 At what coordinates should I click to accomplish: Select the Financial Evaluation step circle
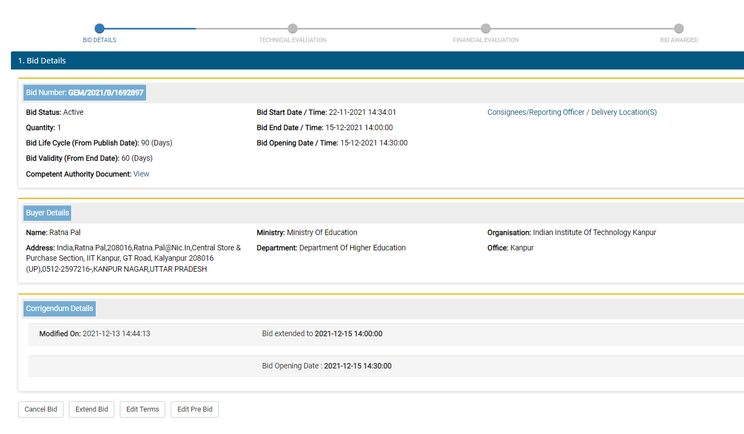tap(485, 28)
